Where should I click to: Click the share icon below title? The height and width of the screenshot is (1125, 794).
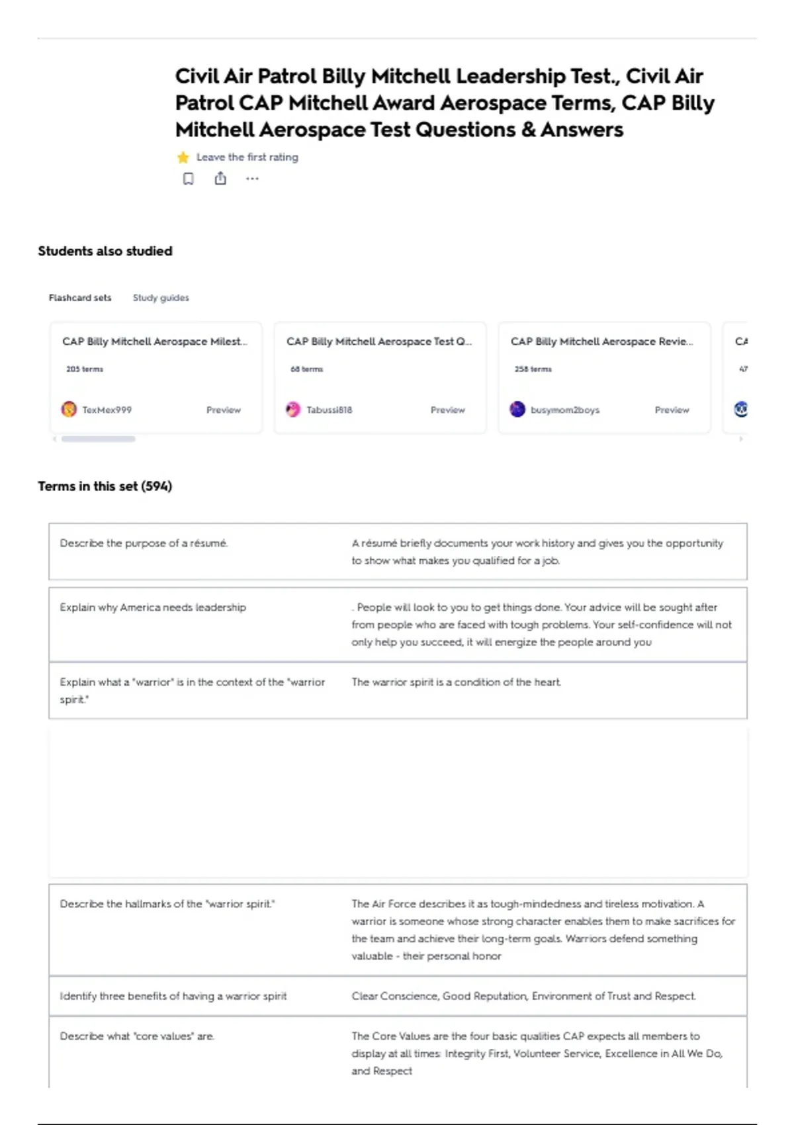[220, 178]
